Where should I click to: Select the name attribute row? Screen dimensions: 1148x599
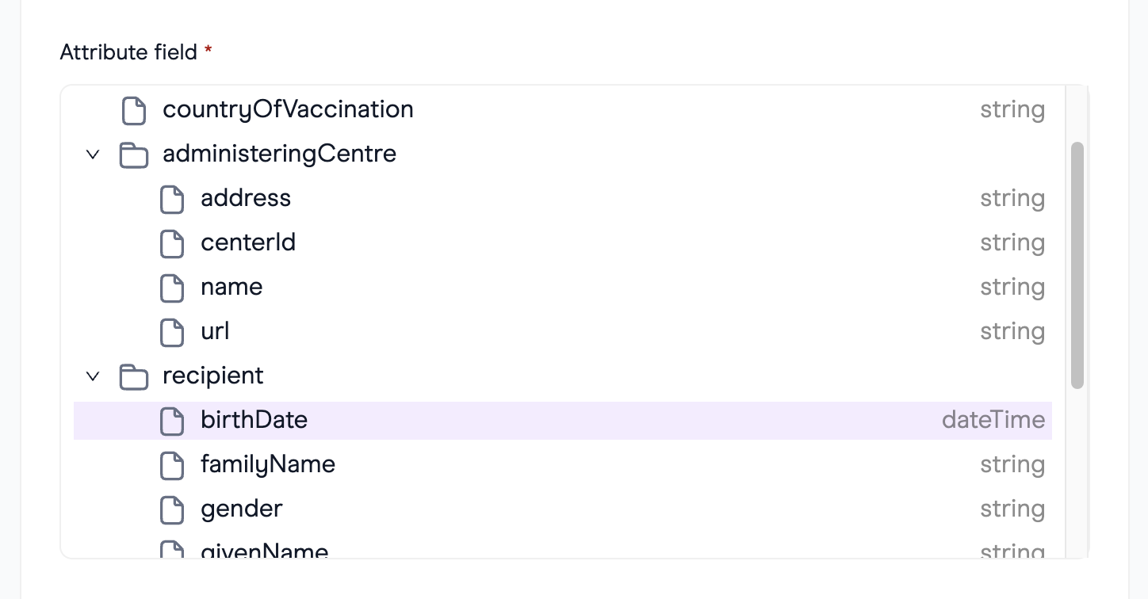(563, 287)
